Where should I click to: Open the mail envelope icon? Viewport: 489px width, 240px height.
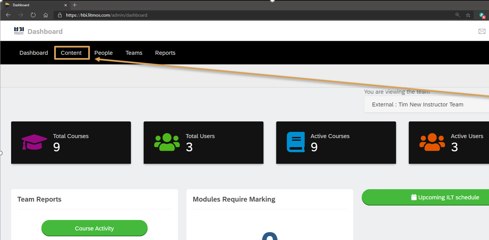coord(482,31)
